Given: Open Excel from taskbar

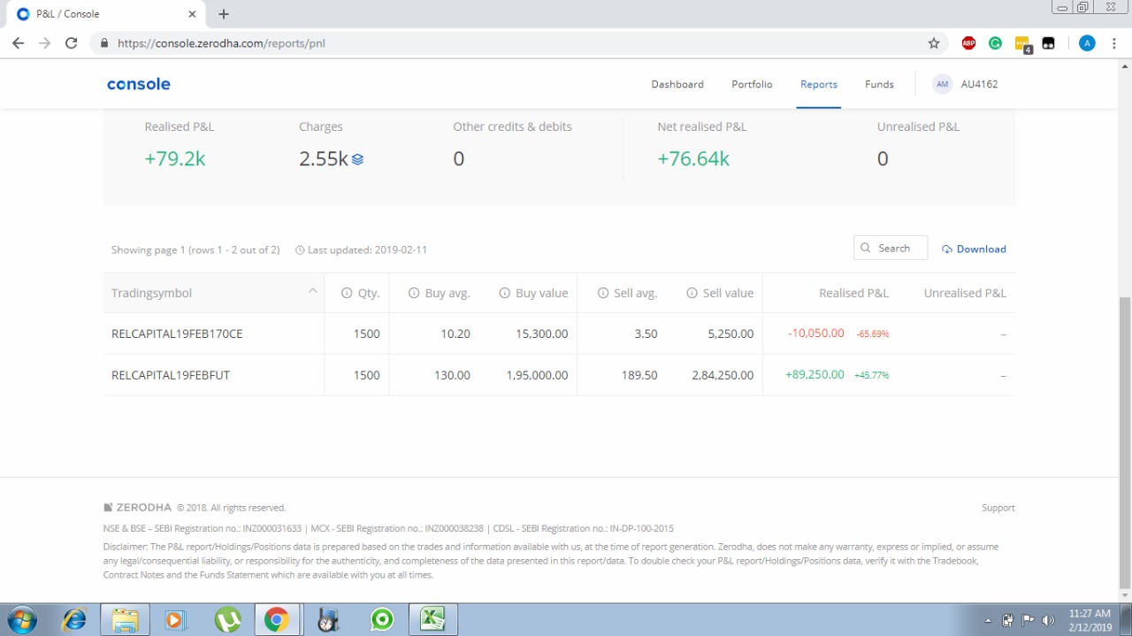Looking at the screenshot, I should point(432,620).
